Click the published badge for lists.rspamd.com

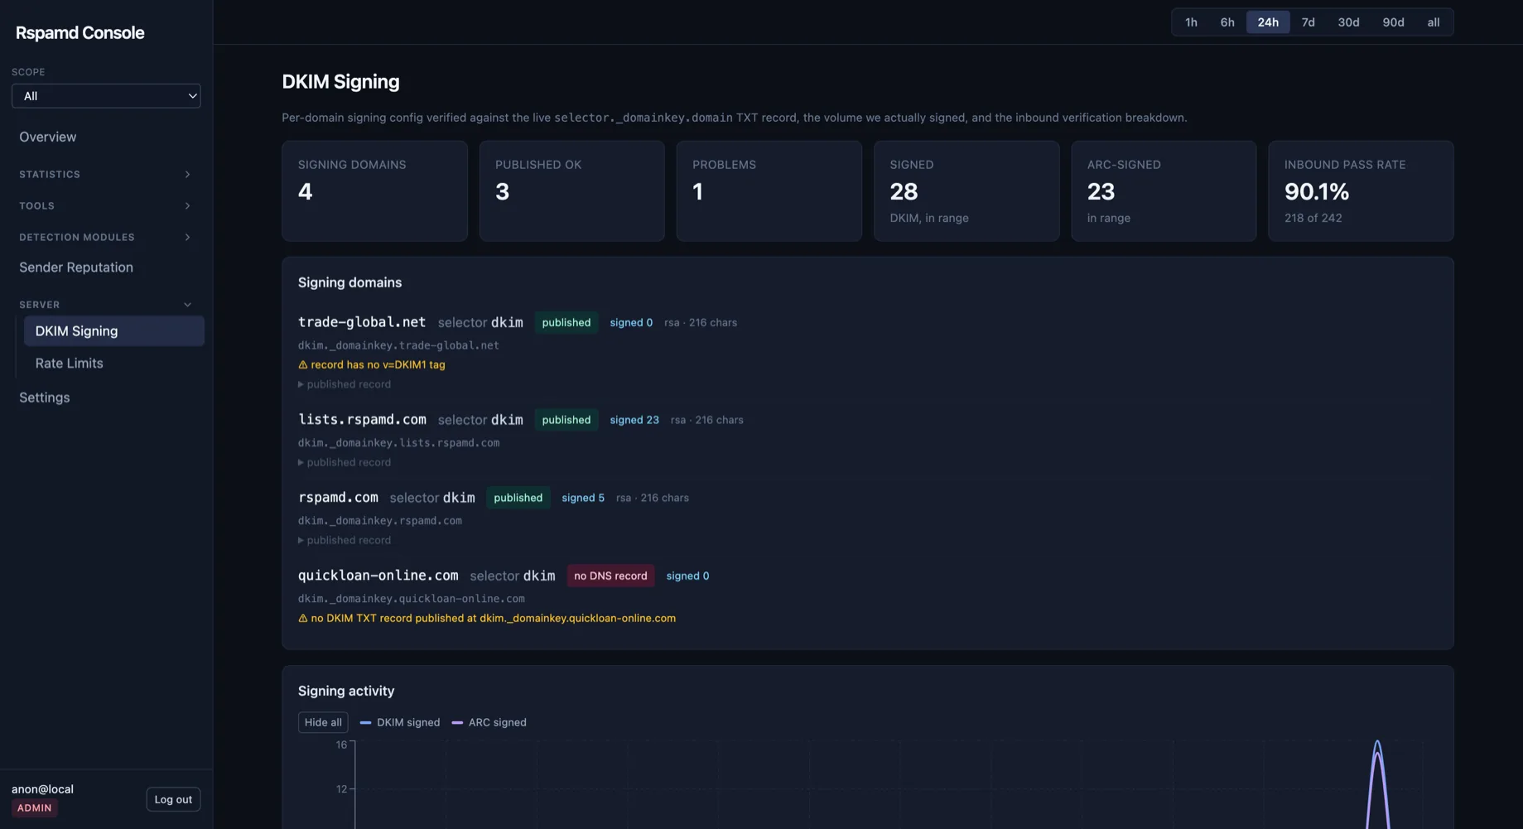pos(566,421)
